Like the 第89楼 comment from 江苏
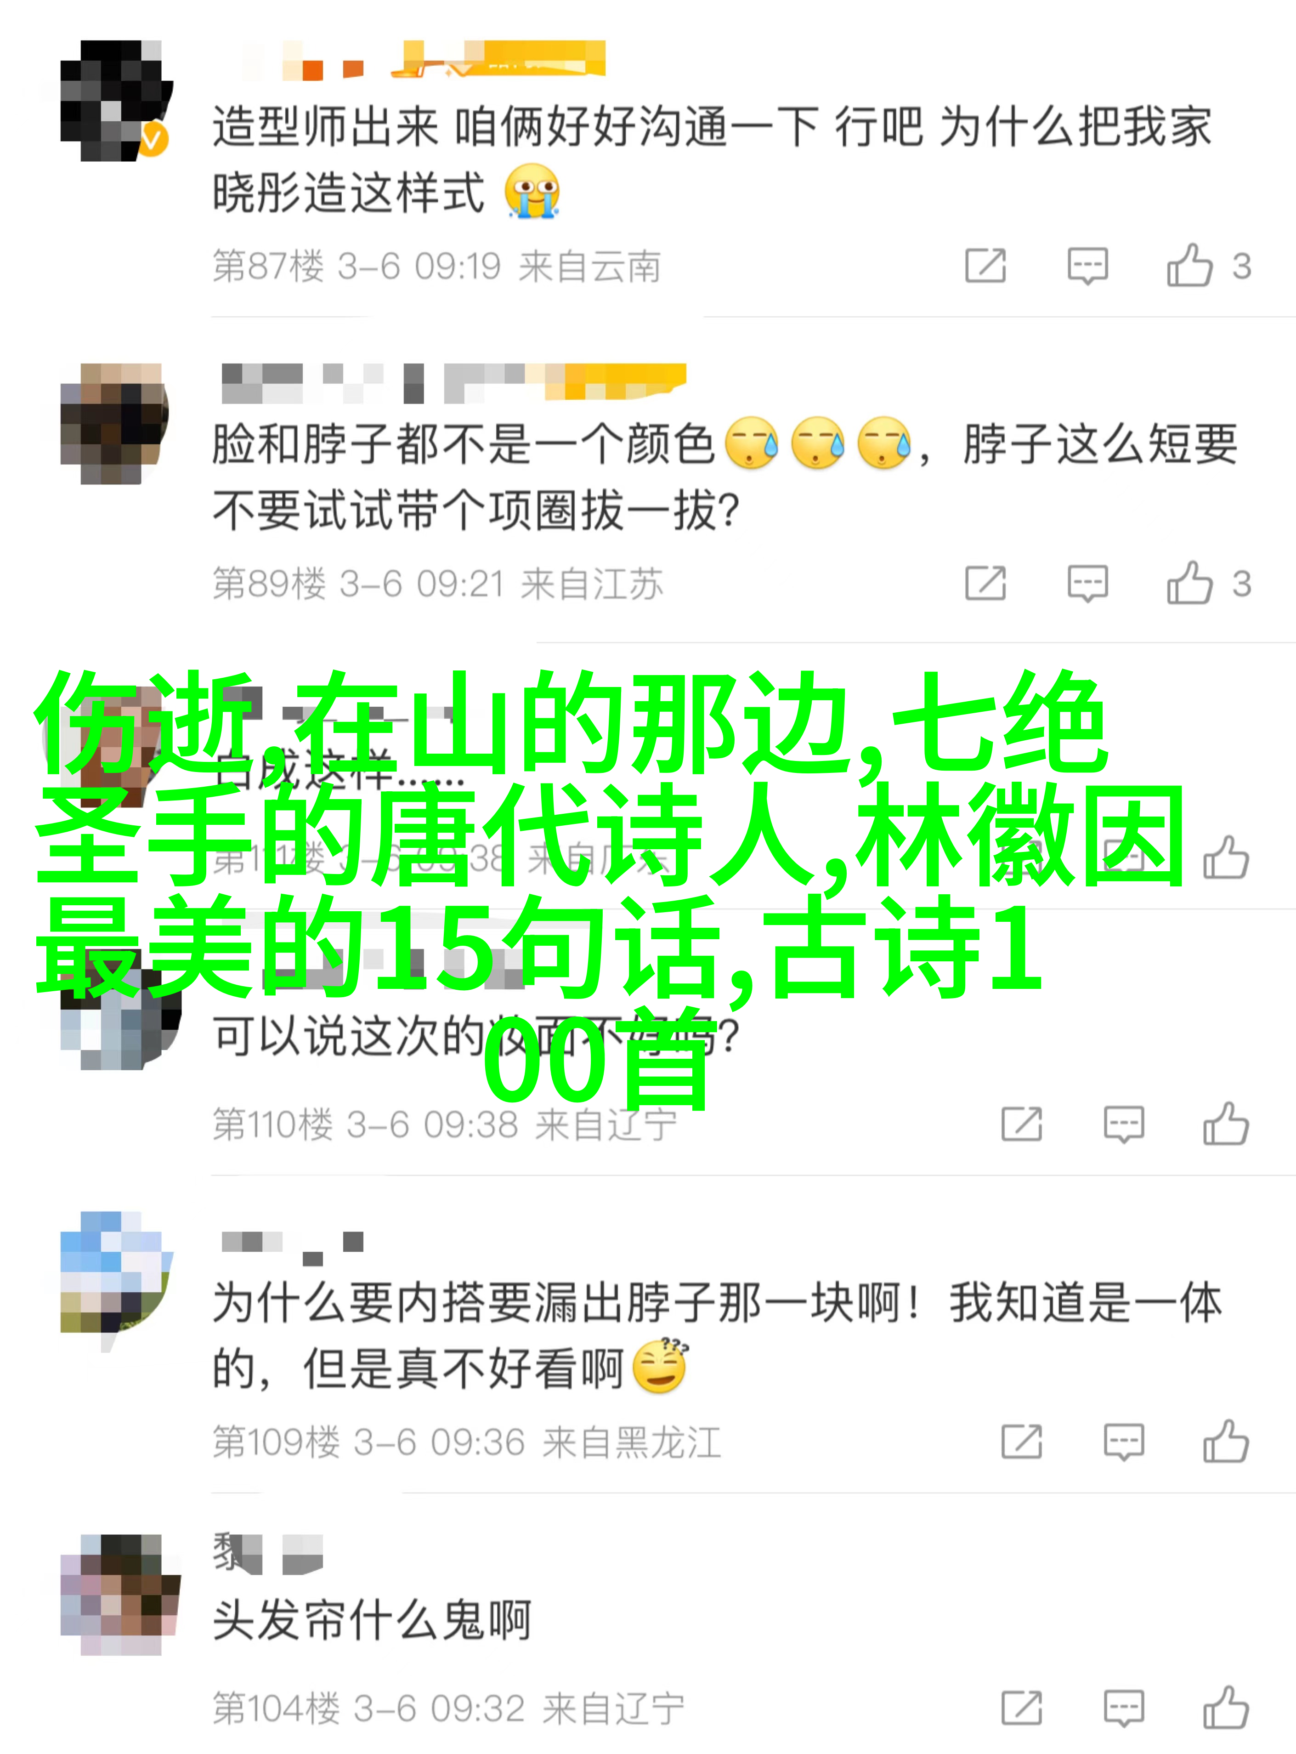1296x1754 pixels. (1189, 583)
